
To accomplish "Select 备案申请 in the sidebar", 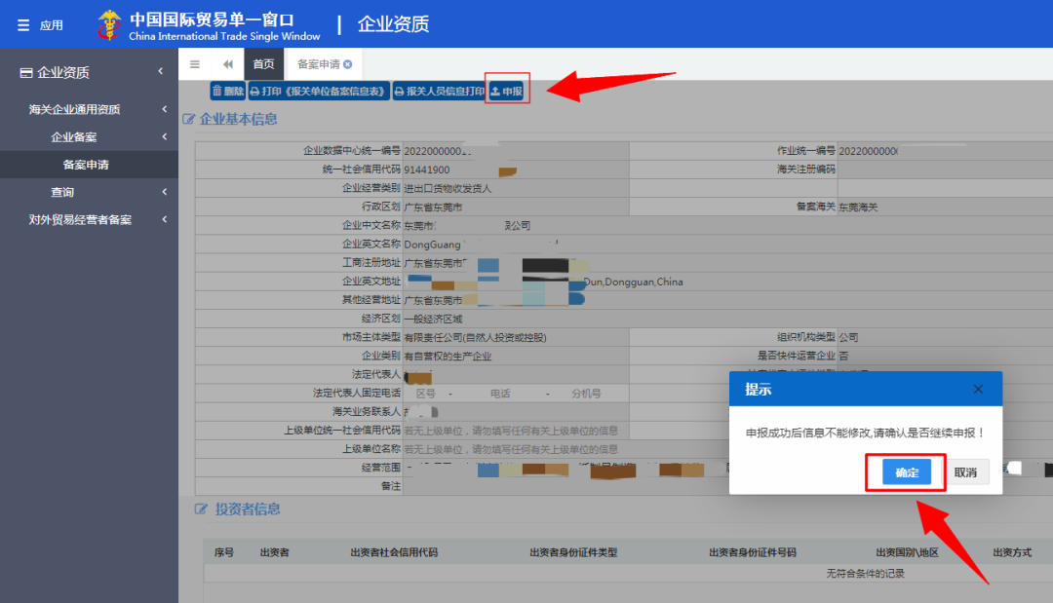I will [x=86, y=165].
